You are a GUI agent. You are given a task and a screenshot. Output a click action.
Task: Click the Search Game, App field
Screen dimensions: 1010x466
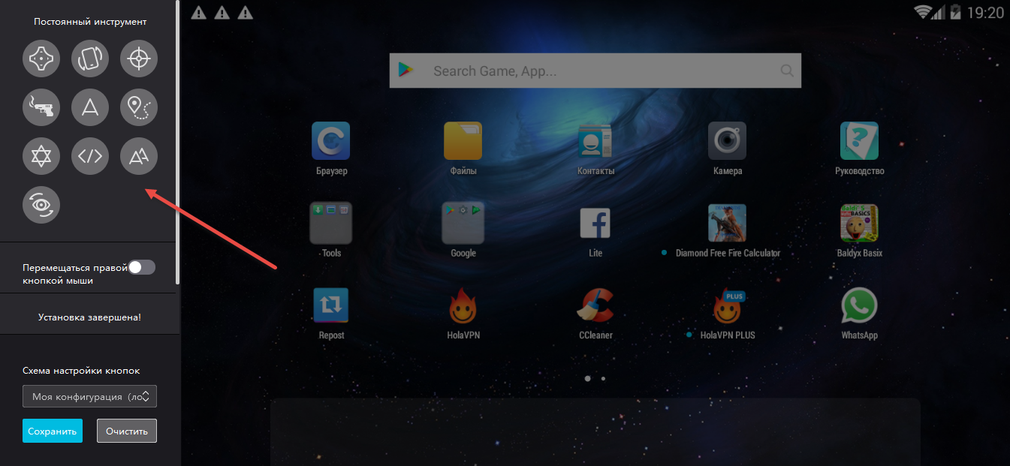pyautogui.click(x=595, y=71)
